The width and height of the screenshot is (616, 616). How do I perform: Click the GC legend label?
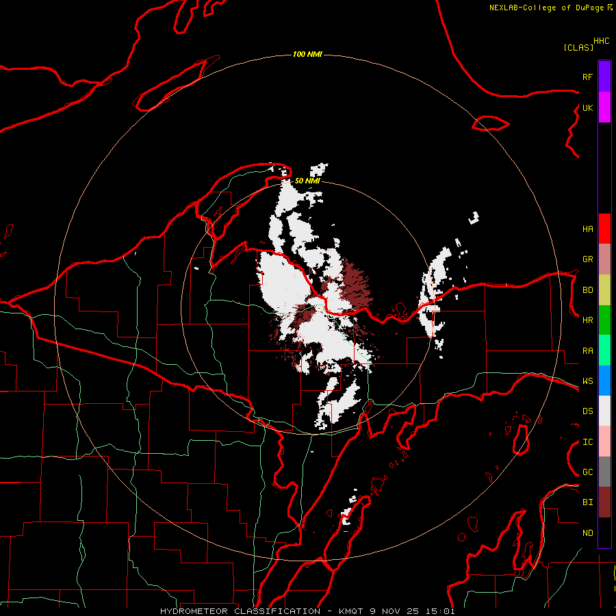tap(587, 472)
